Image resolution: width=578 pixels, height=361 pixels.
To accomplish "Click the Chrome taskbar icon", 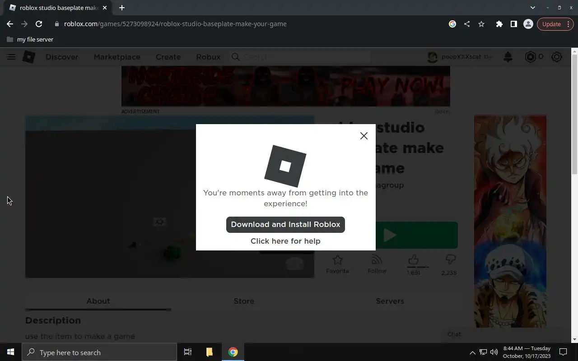I will pyautogui.click(x=233, y=352).
